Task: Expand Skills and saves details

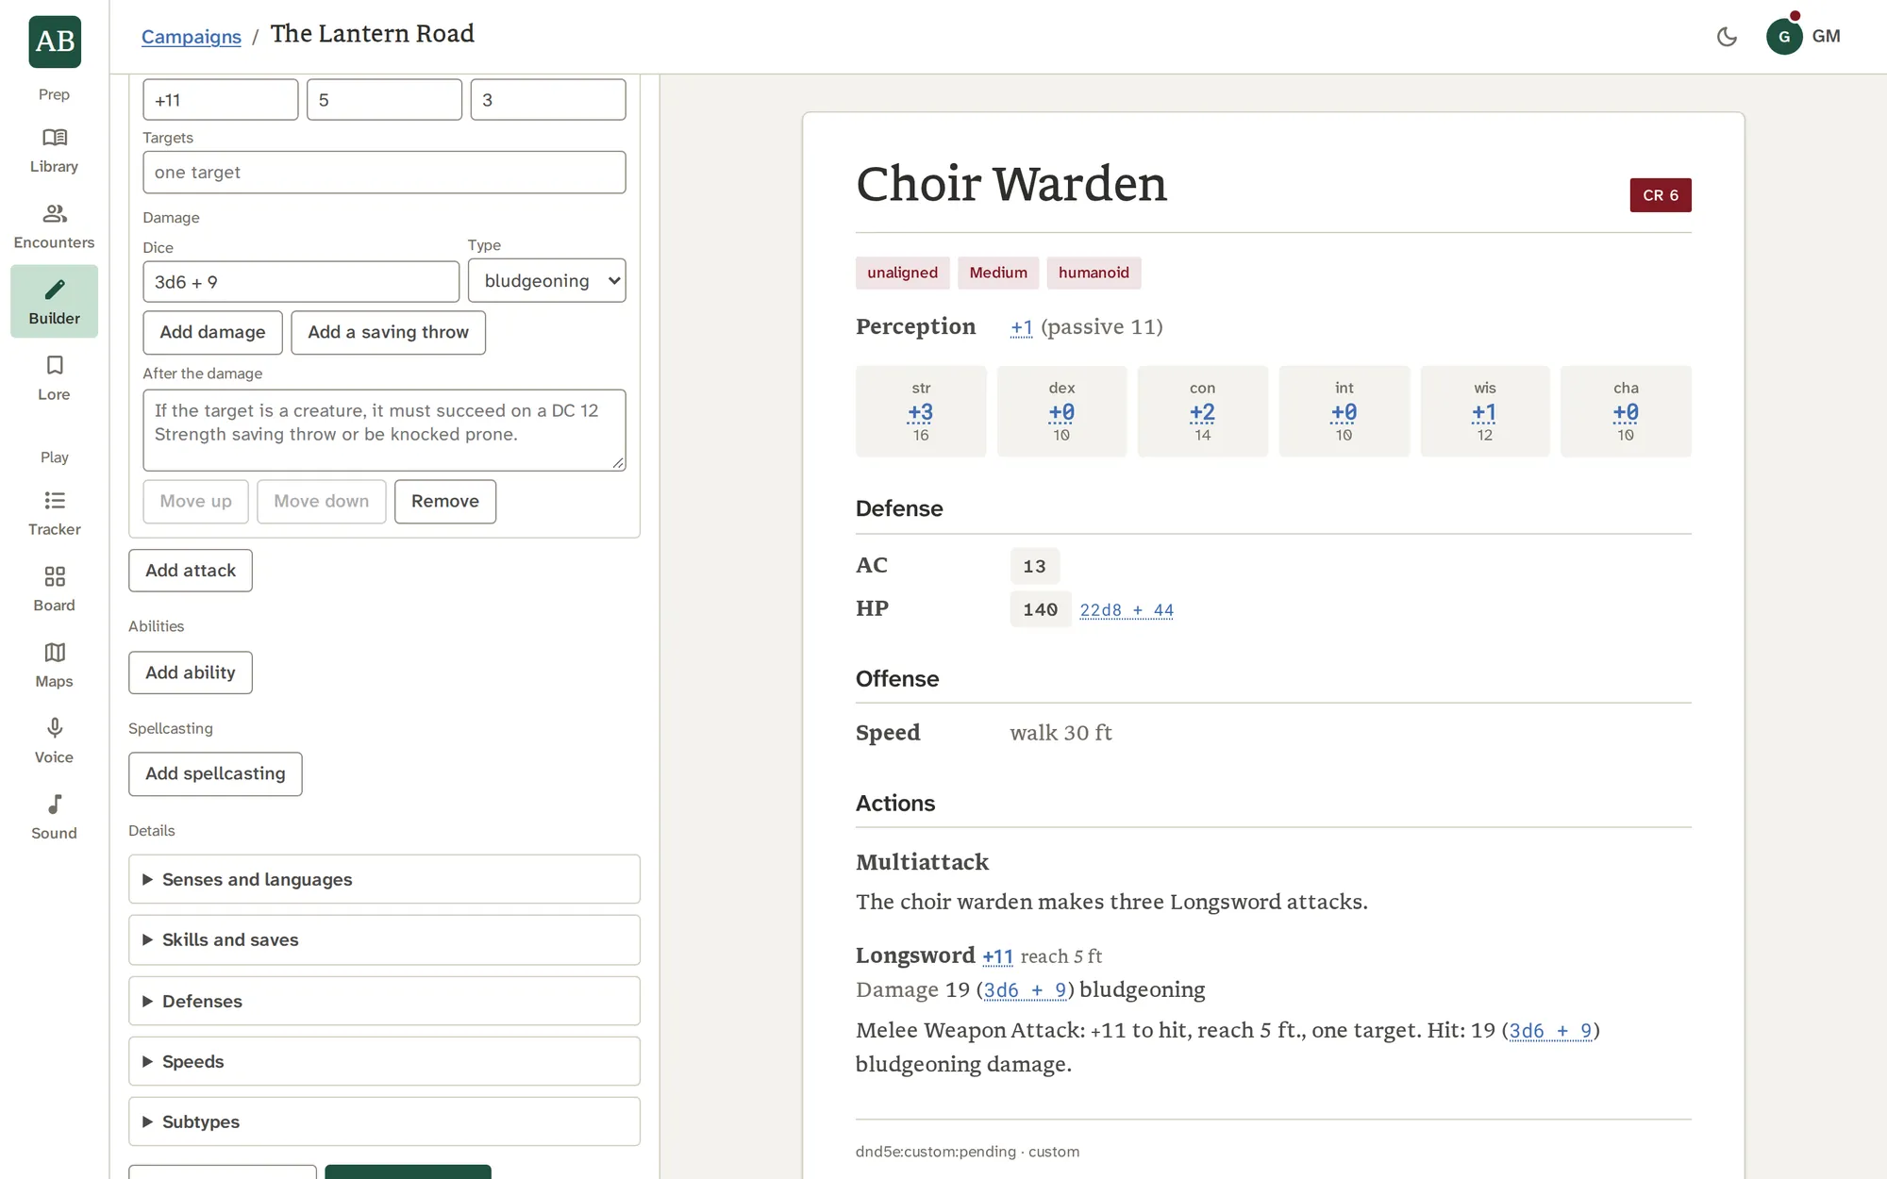Action: (384, 939)
